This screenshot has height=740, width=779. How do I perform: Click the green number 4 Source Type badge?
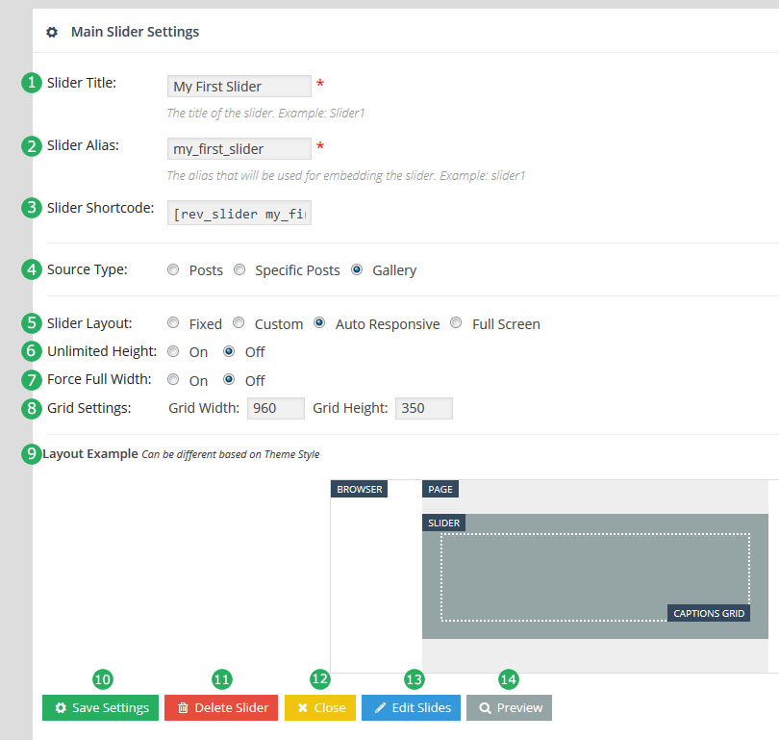pos(33,269)
